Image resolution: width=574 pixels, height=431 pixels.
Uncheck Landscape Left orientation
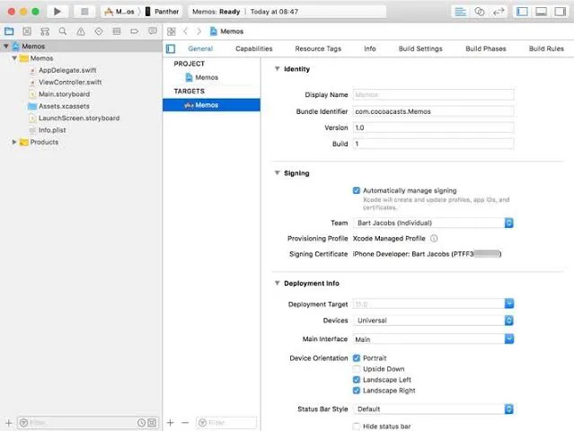click(357, 380)
